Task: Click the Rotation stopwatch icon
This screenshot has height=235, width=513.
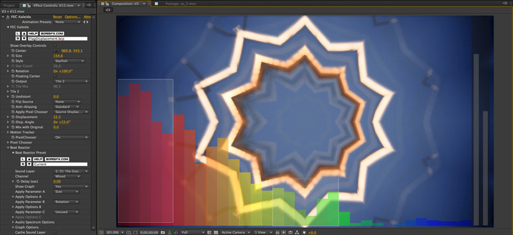Action: [13, 71]
